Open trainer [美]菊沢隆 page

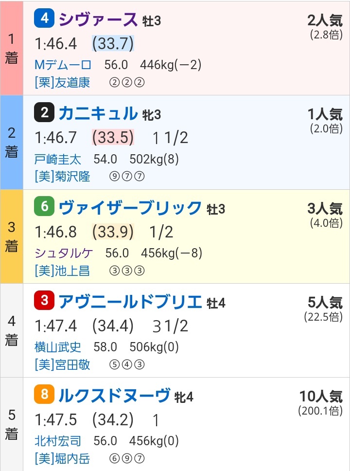(x=62, y=176)
